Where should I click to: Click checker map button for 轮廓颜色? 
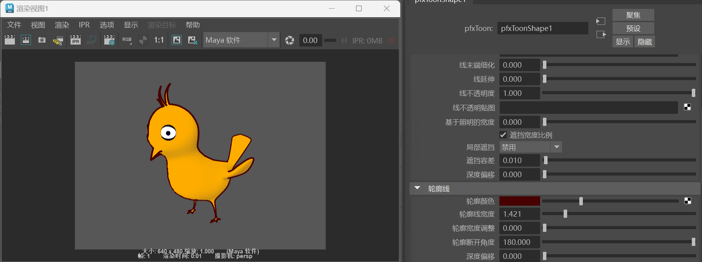(x=687, y=201)
